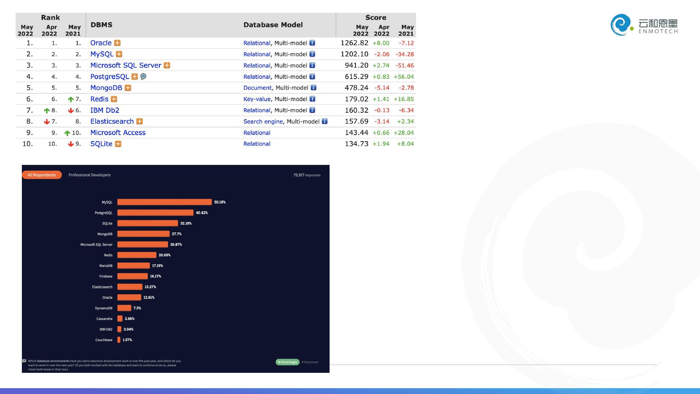Click the Document database model link
This screenshot has width=700, height=394.
coord(257,88)
